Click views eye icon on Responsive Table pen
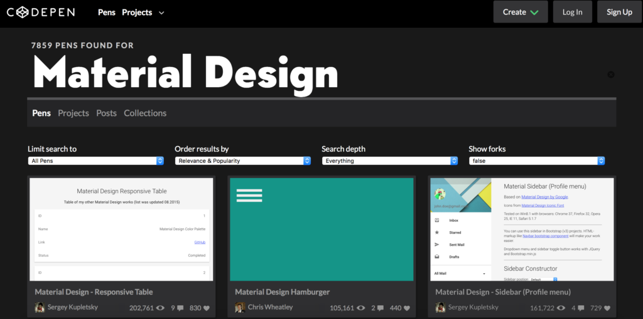Image resolution: width=643 pixels, height=319 pixels. pos(160,308)
